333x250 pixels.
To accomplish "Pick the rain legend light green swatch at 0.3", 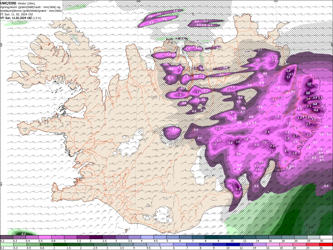I will pyautogui.click(x=20, y=245).
